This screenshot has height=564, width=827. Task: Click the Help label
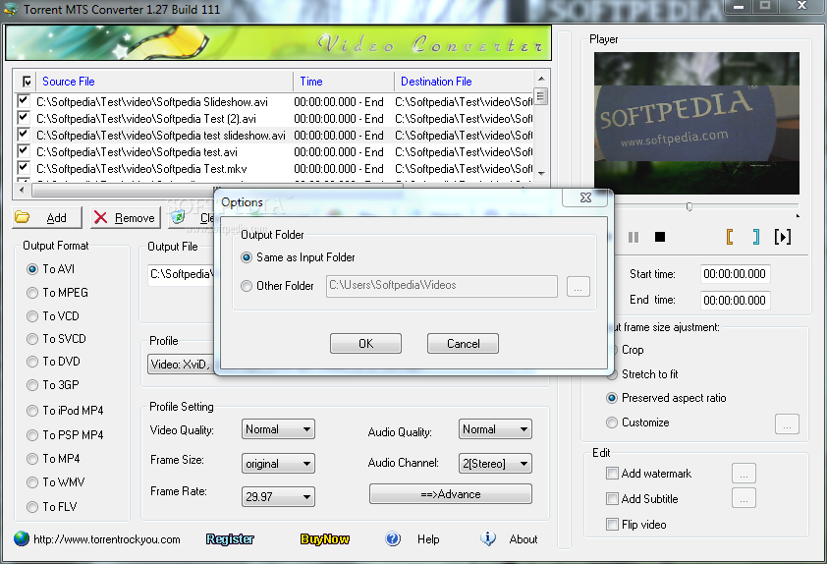tap(428, 539)
